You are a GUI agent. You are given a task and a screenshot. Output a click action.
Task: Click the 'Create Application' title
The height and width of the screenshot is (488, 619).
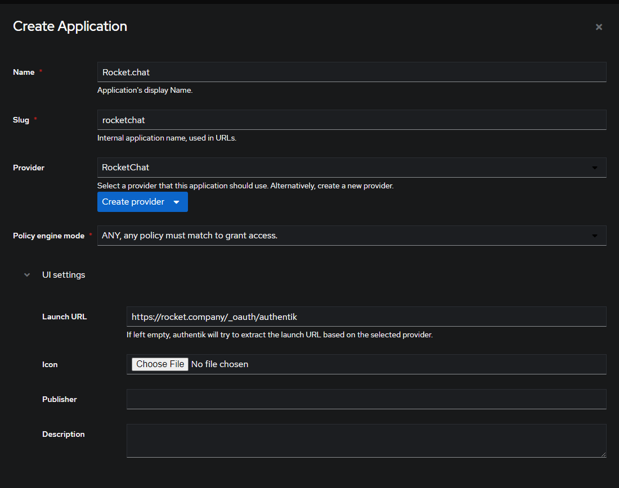click(x=70, y=26)
